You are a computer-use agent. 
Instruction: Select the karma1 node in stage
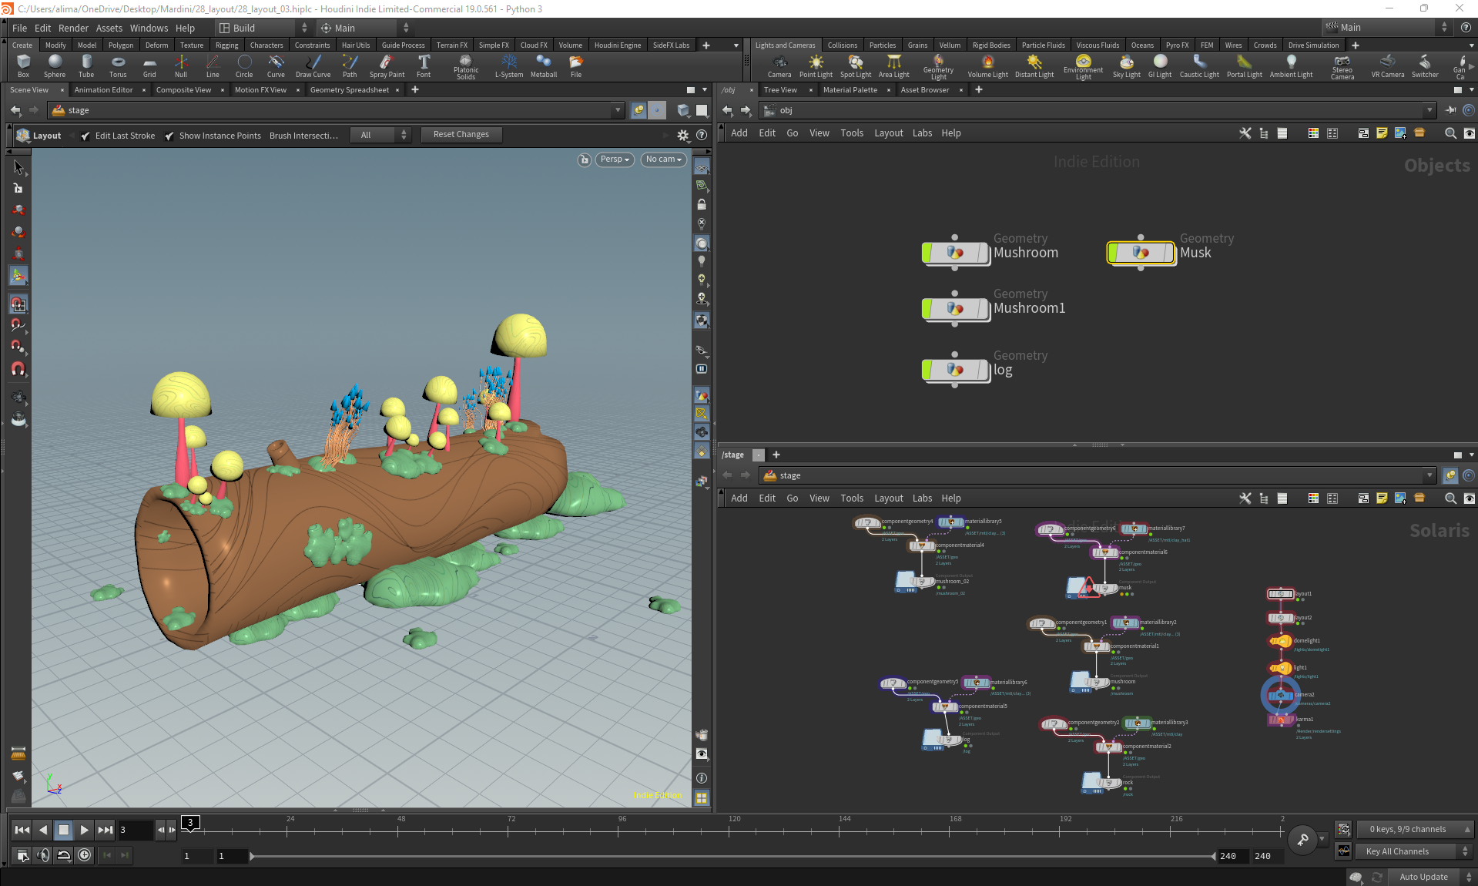pos(1281,720)
